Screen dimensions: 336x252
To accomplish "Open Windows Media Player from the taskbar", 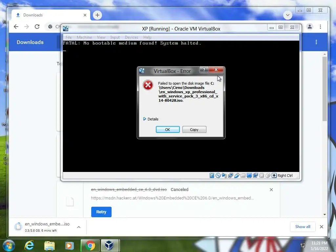I will click(69, 246).
